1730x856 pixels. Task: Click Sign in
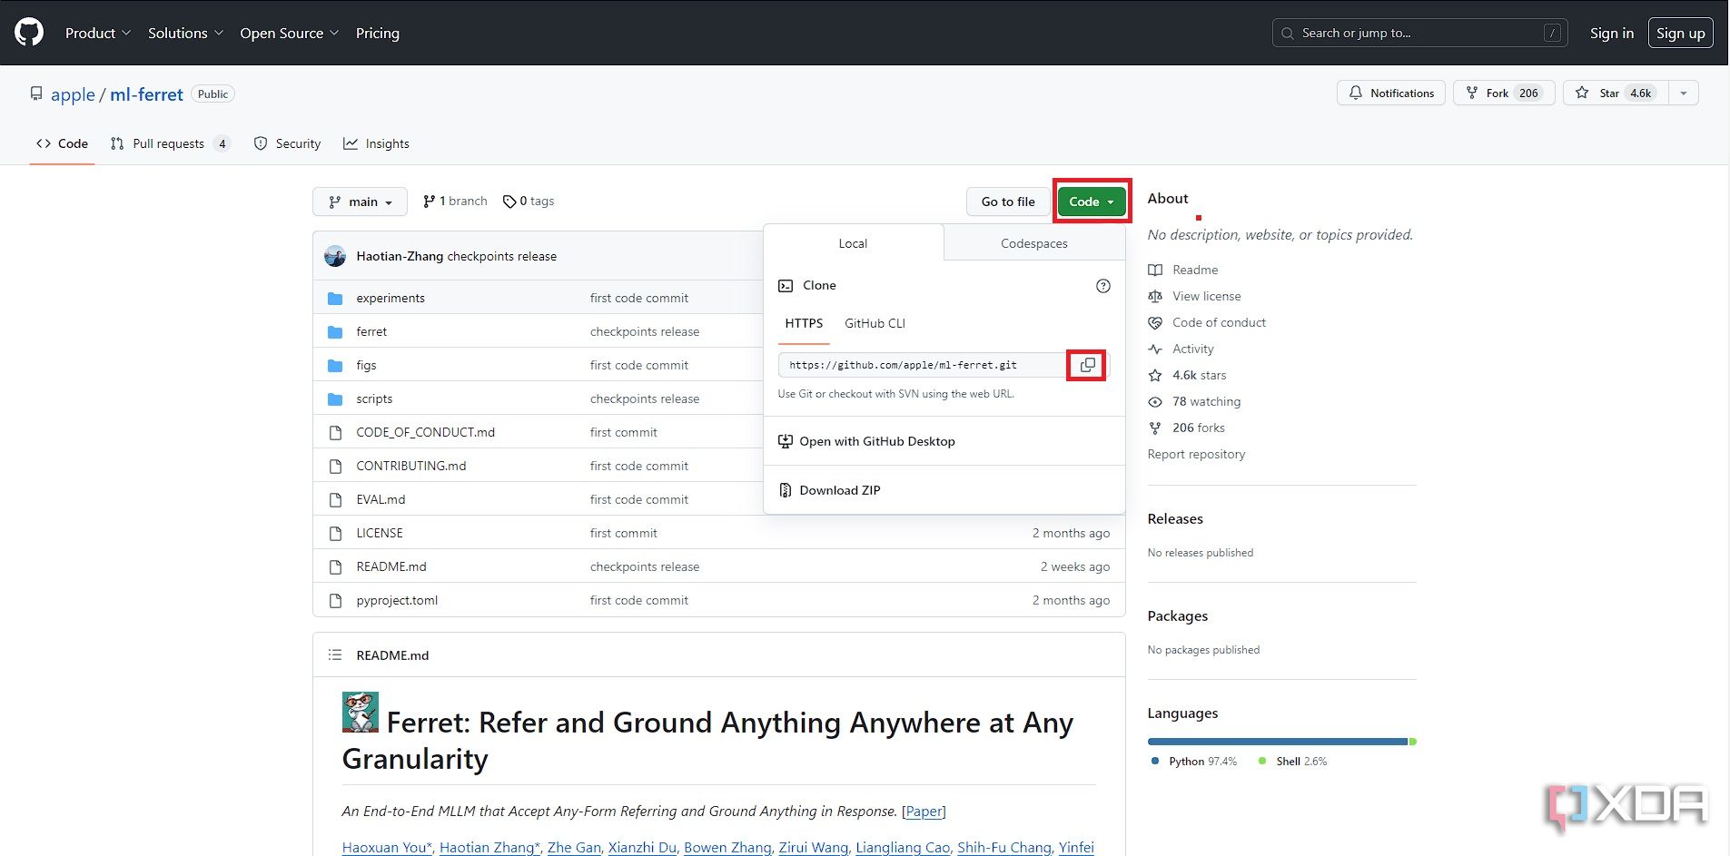point(1612,33)
